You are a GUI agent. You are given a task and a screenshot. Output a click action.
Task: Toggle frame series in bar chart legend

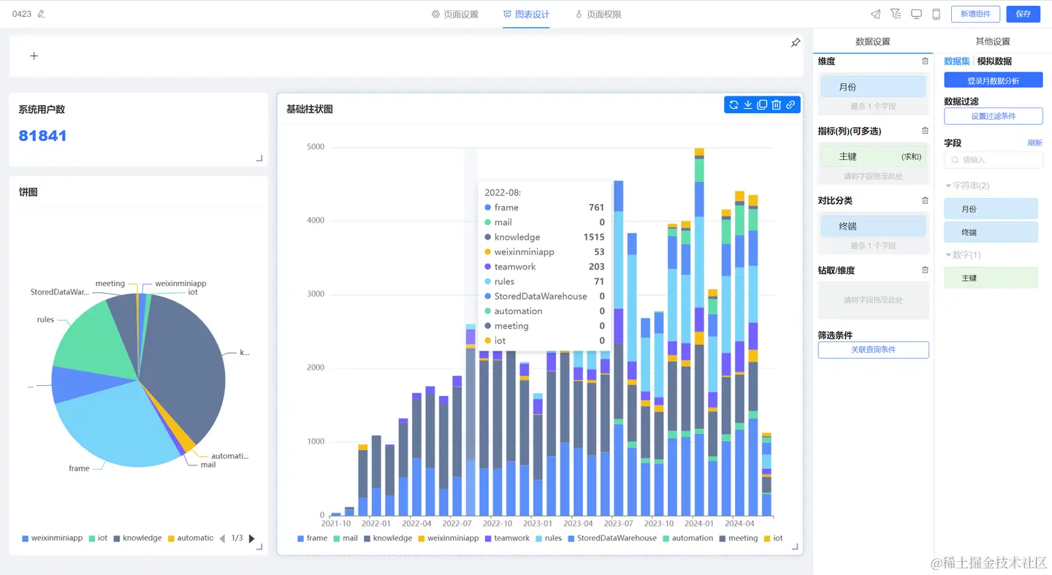[x=312, y=538]
